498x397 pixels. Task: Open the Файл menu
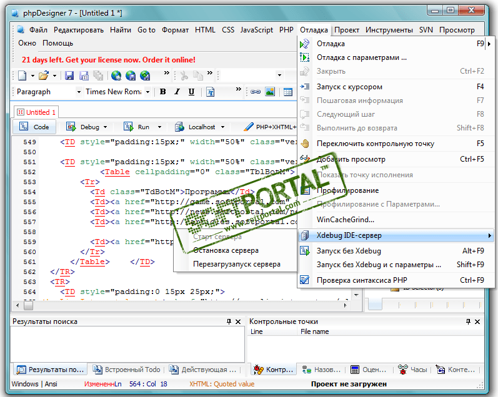[38, 30]
